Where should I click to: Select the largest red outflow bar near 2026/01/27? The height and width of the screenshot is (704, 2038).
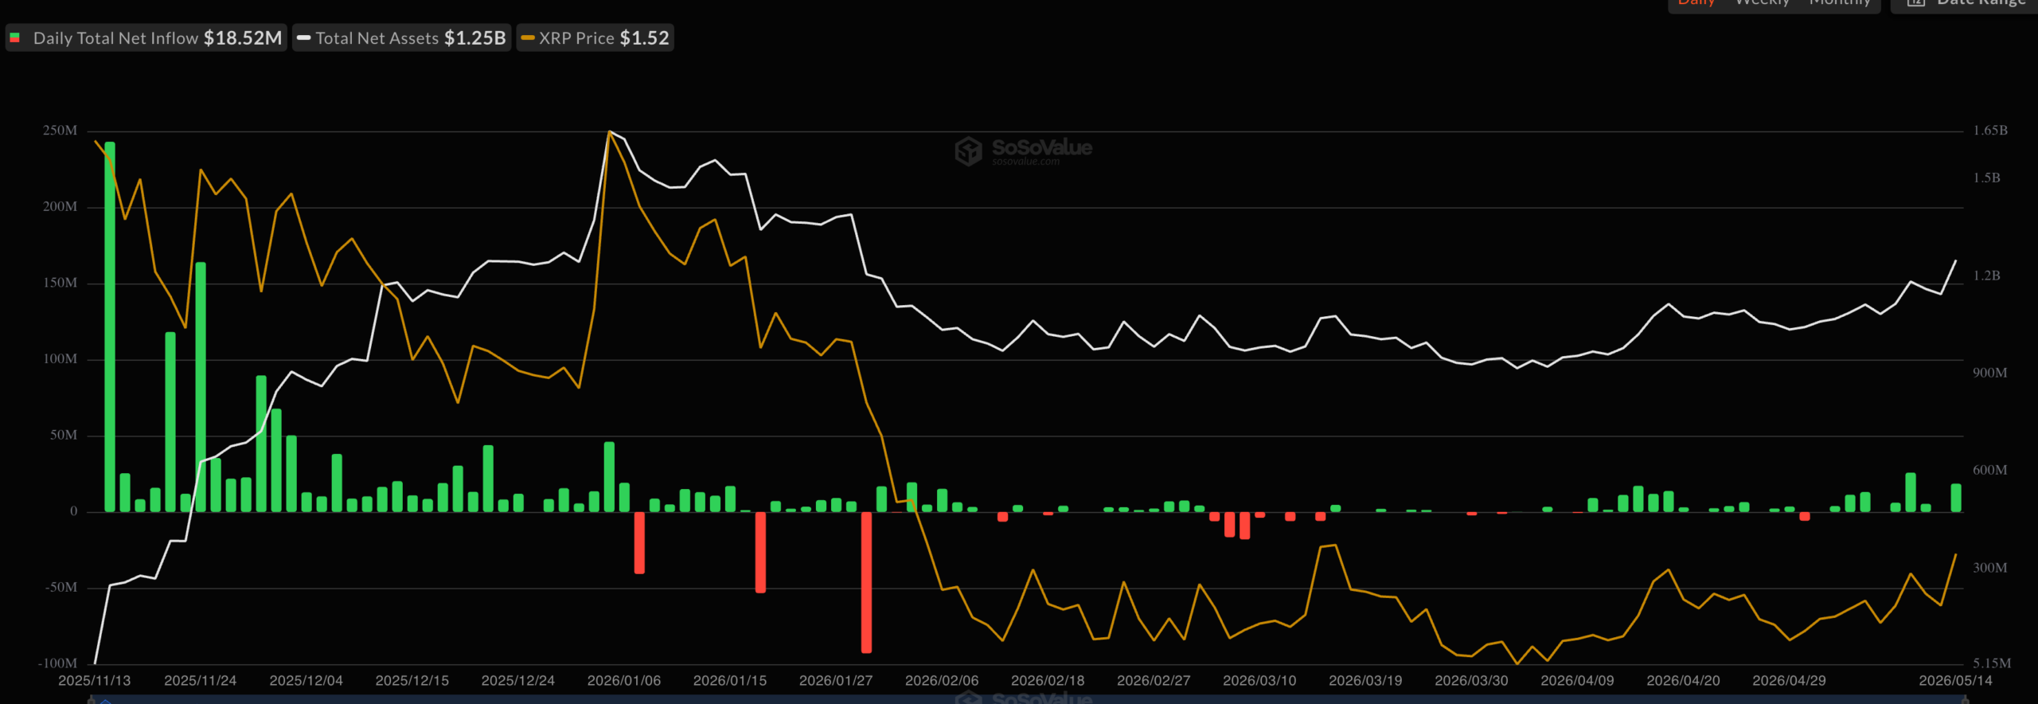pos(866,582)
